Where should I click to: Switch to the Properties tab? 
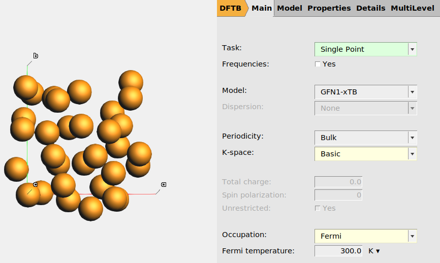329,8
